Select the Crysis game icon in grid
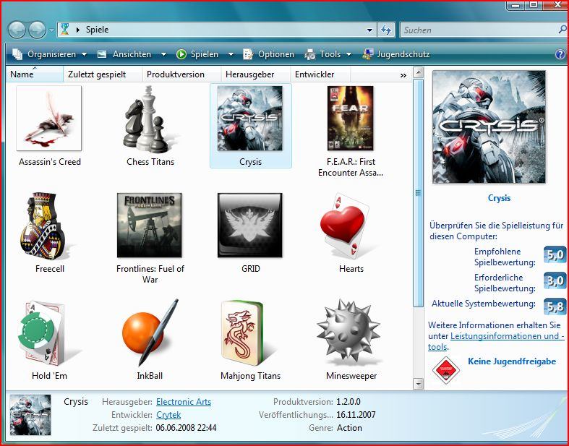569x446 pixels. click(249, 119)
